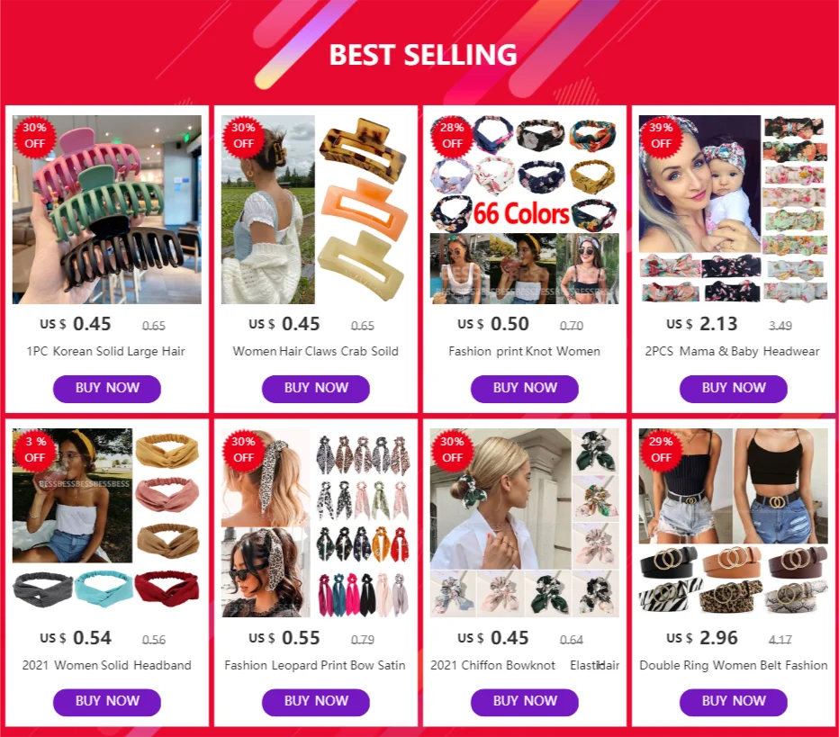Click BUY NOW for Korean Solid Large Hair claw

click(x=107, y=388)
